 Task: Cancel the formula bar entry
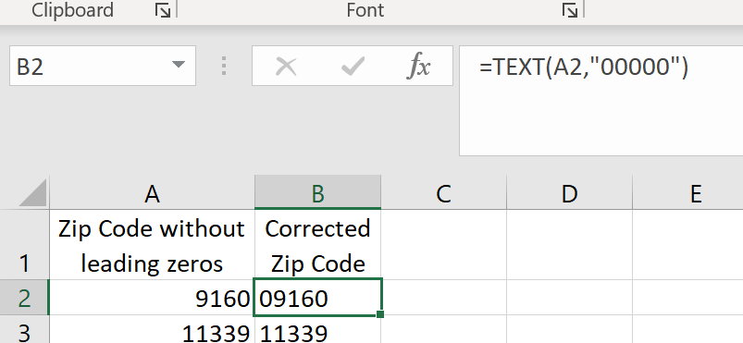tap(286, 67)
